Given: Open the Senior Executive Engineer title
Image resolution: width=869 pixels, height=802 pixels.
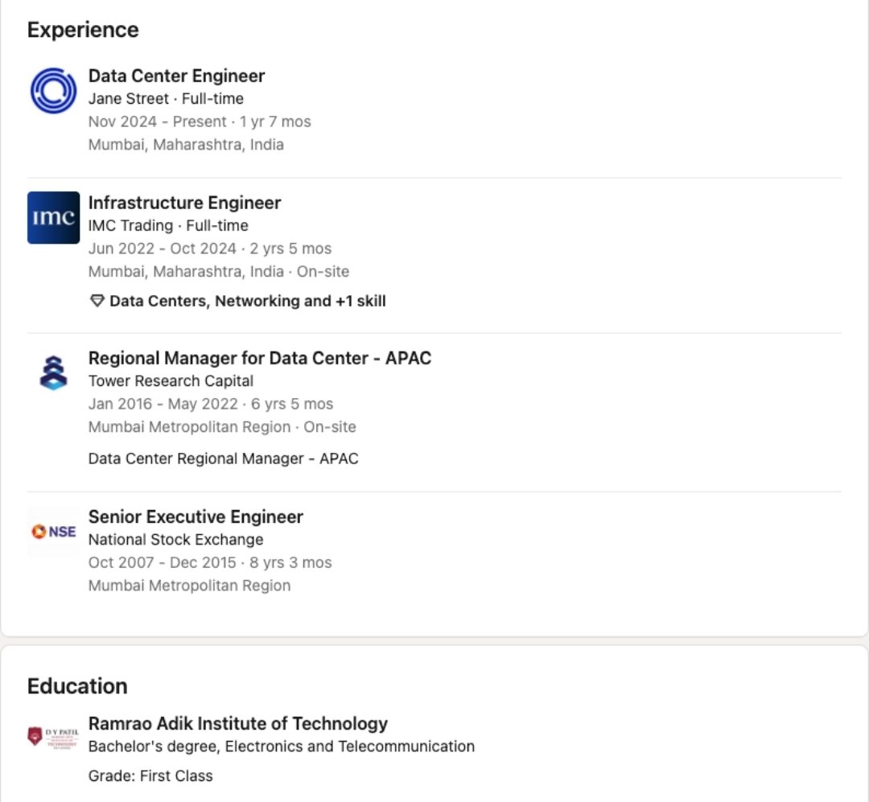Looking at the screenshot, I should (x=196, y=516).
